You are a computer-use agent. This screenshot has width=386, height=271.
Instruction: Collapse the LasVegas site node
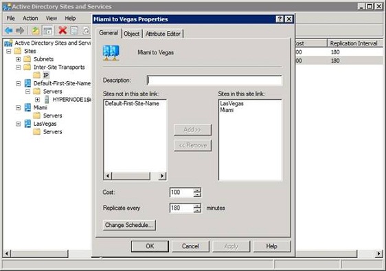pos(18,124)
